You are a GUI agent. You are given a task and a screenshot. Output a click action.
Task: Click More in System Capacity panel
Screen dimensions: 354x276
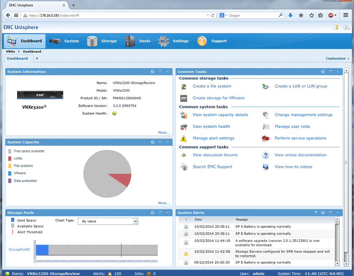point(164,203)
